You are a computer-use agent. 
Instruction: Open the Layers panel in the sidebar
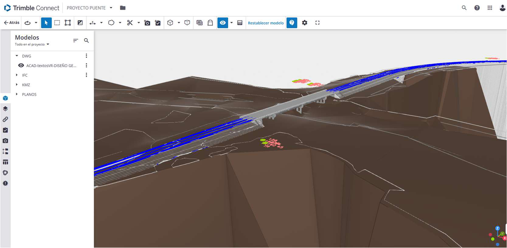point(5,109)
